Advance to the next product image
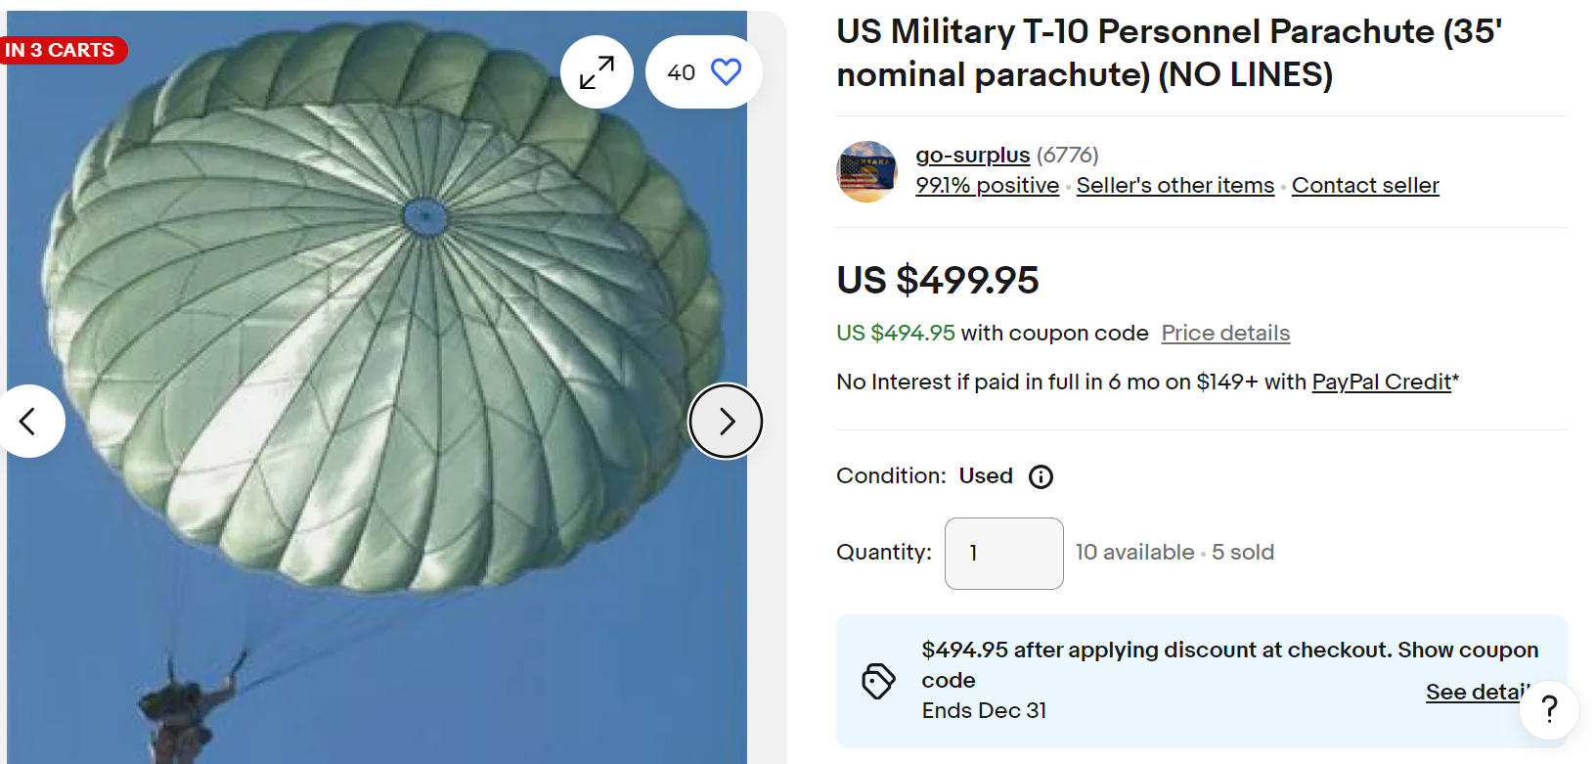The image size is (1595, 764). [726, 422]
